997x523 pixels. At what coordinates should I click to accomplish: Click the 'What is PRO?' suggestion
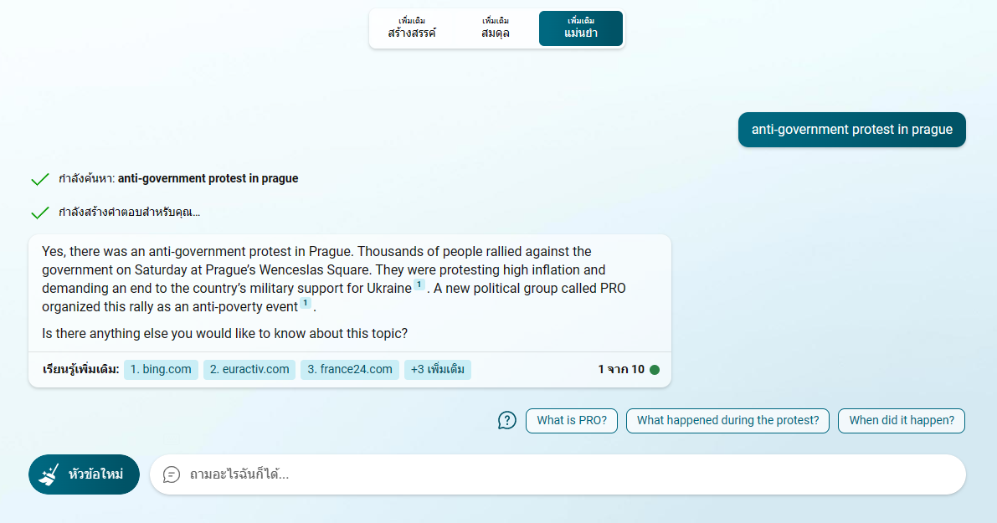[572, 421]
